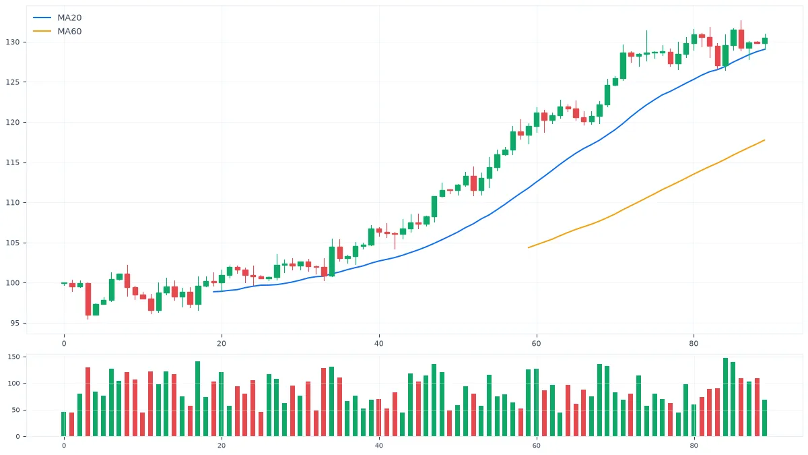The image size is (808, 455).
Task: Click the MA20 legend label
Action: pyautogui.click(x=69, y=18)
